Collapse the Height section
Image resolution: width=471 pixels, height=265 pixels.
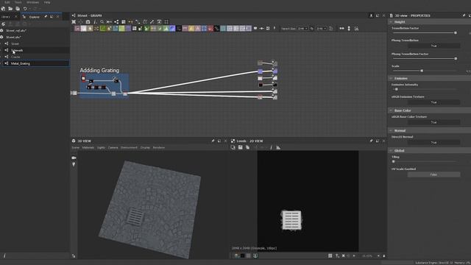(x=391, y=22)
